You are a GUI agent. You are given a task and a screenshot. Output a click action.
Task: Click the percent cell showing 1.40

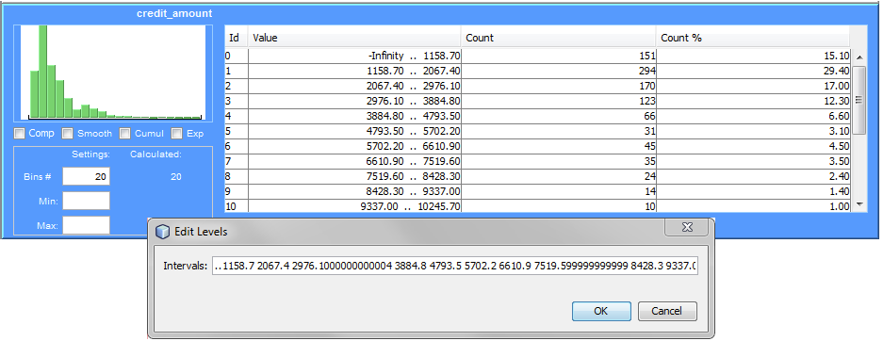[x=753, y=191]
